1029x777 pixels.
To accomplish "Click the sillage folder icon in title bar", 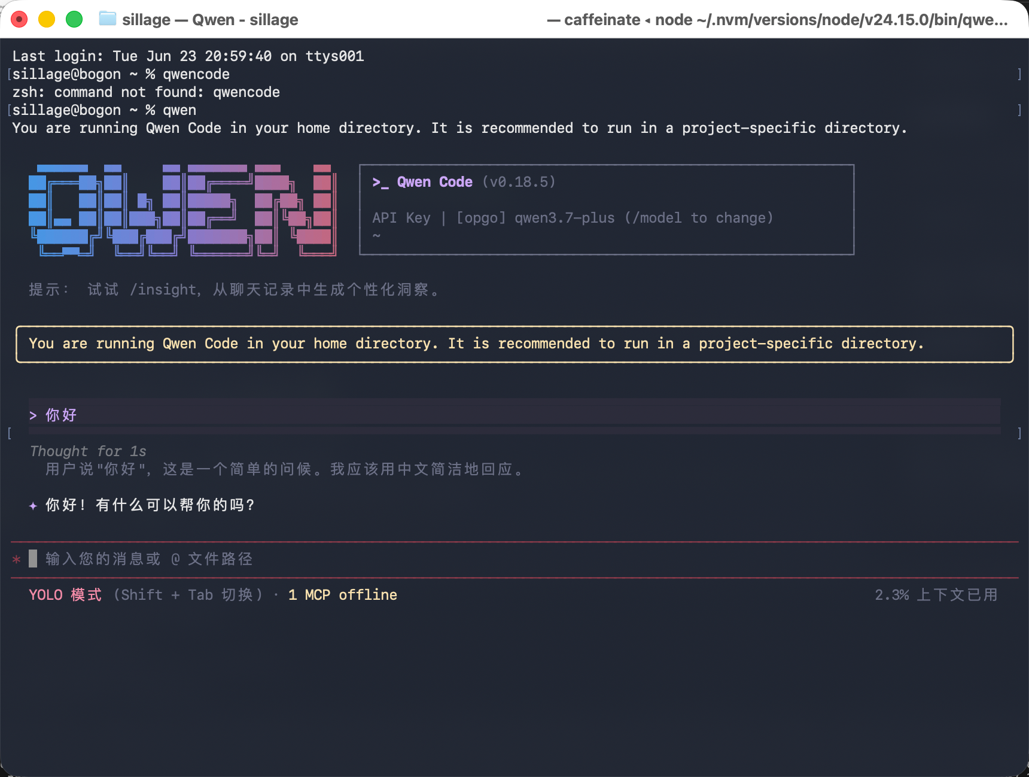I will click(108, 19).
